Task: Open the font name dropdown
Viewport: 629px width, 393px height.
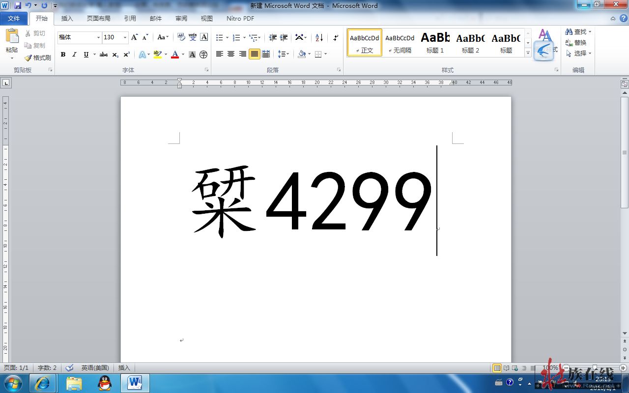Action: [98, 37]
